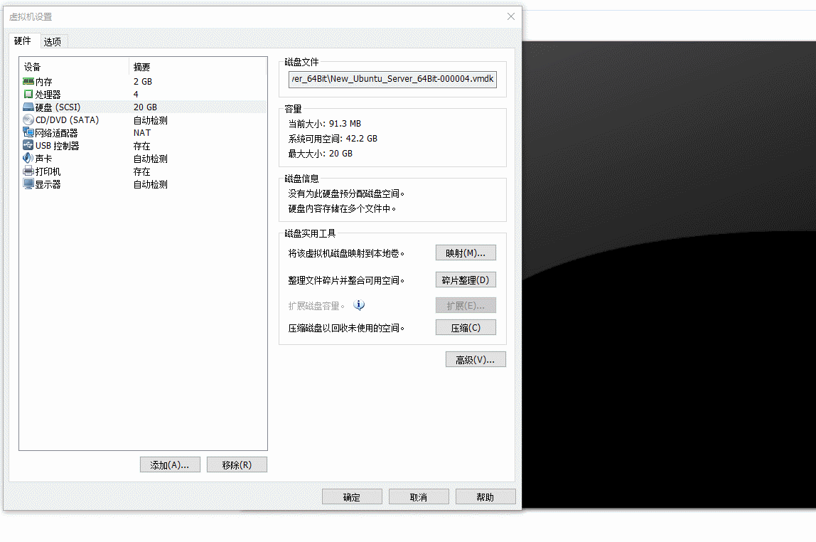Image resolution: width=816 pixels, height=542 pixels.
Task: Close the 虚拟机设置 dialog
Action: click(511, 16)
